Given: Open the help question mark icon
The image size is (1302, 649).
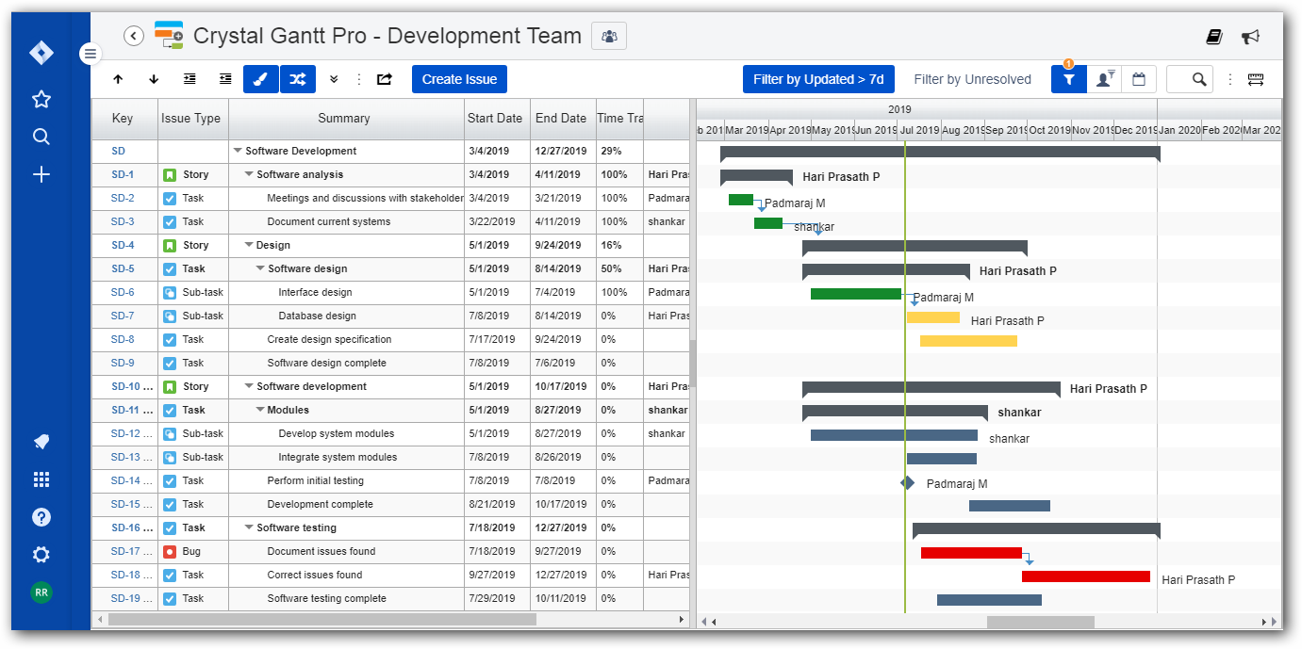Looking at the screenshot, I should pos(41,517).
